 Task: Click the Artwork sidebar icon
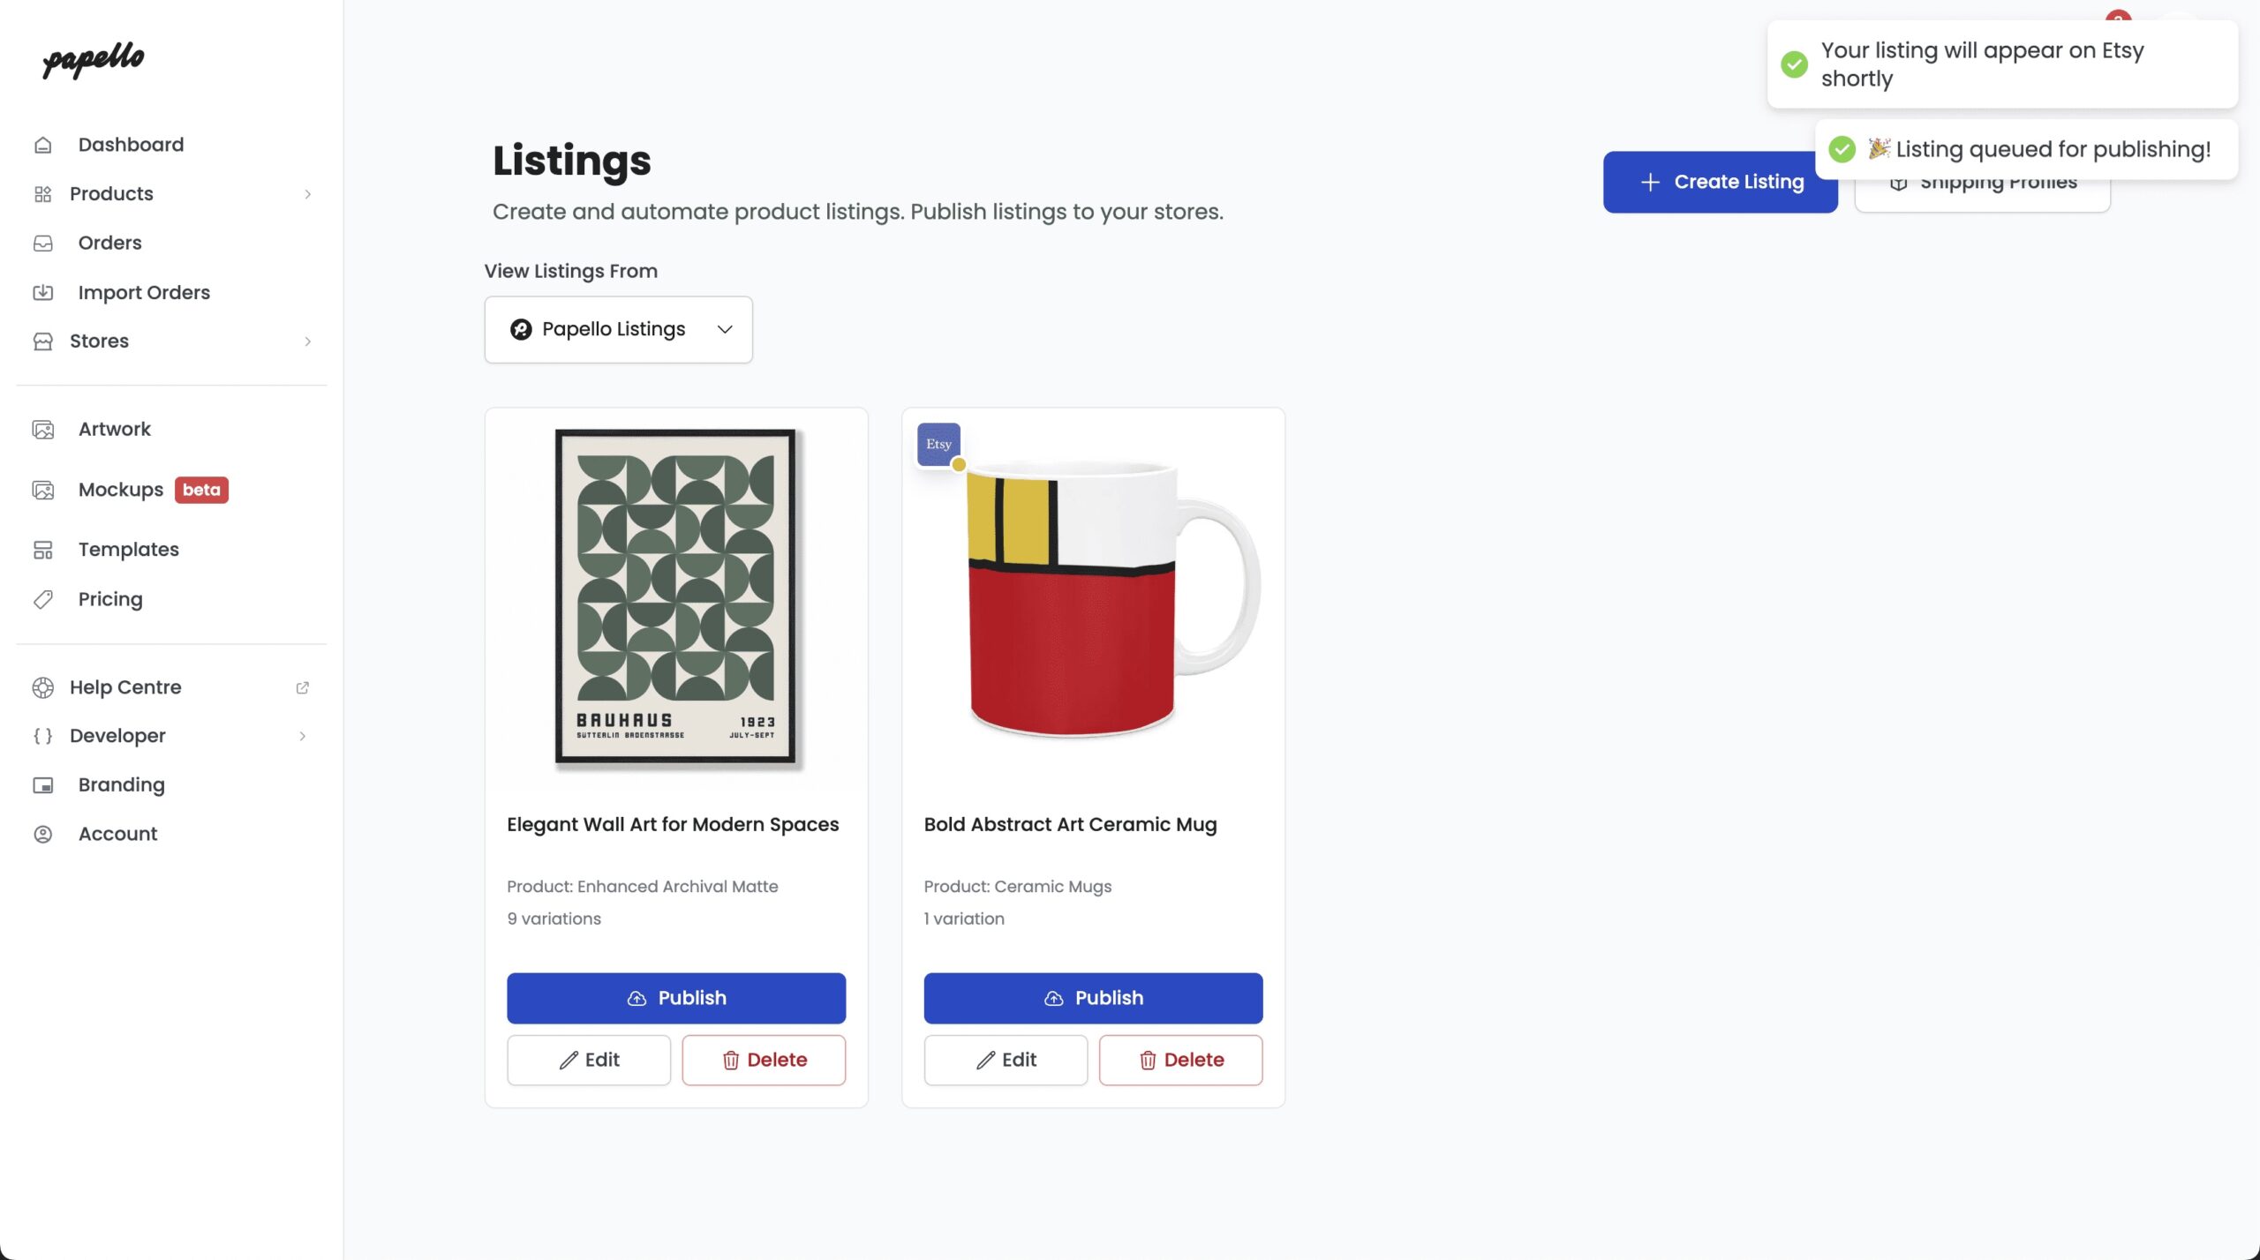coord(43,430)
